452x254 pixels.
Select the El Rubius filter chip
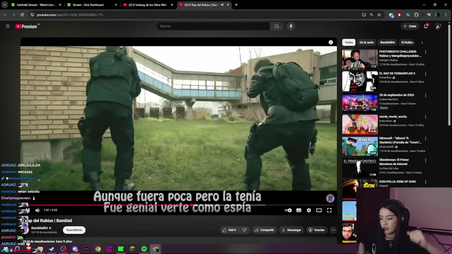[407, 42]
